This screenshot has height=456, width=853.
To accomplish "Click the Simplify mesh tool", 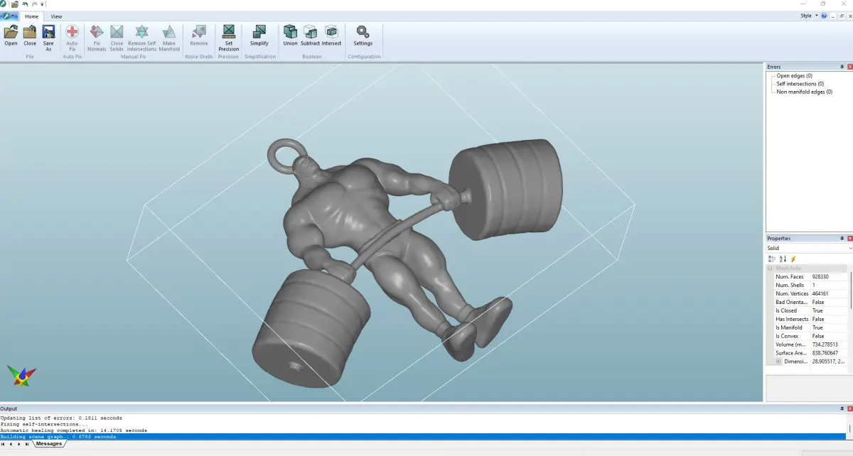I will (x=259, y=36).
